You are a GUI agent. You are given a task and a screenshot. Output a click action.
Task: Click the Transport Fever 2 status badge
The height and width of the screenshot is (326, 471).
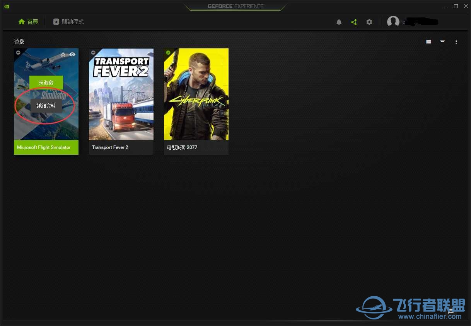[93, 52]
